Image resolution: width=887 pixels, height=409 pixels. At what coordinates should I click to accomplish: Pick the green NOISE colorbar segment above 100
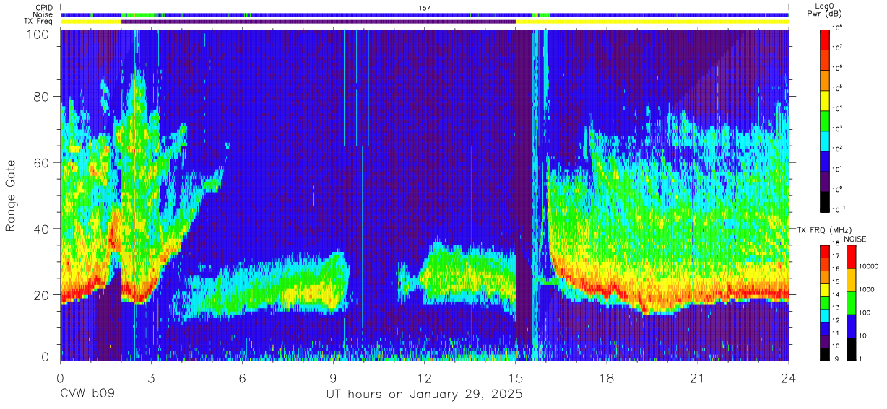point(851,303)
